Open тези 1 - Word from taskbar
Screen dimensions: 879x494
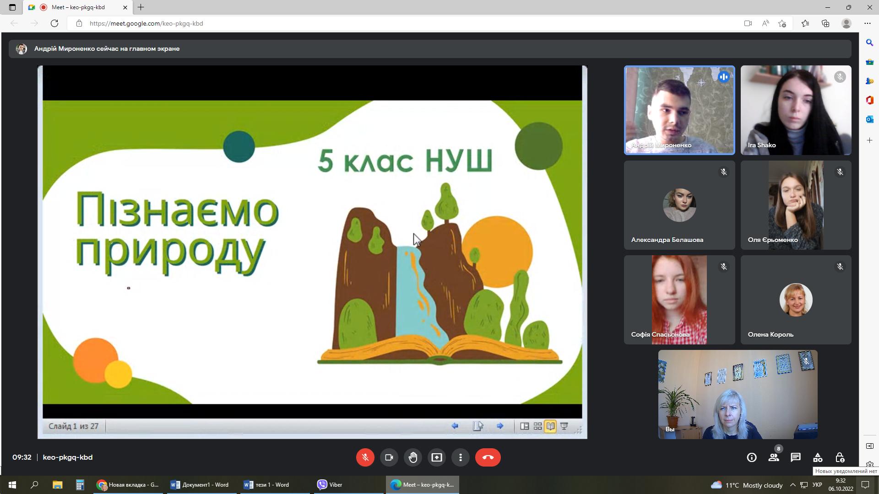point(267,485)
